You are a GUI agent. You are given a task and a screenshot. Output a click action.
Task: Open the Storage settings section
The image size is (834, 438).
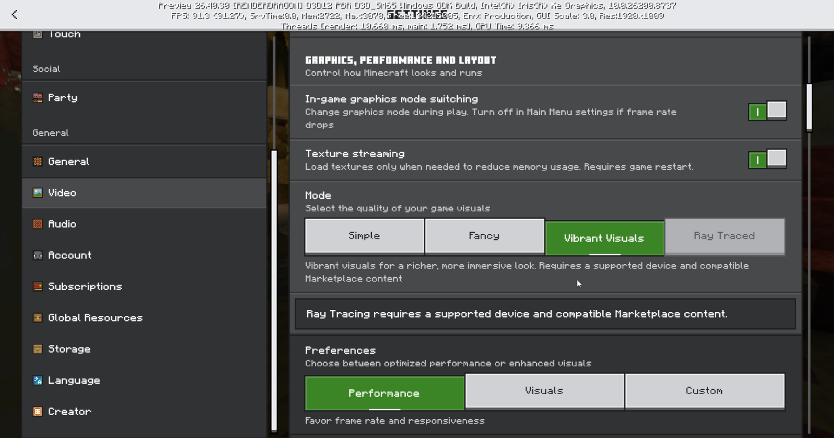click(145, 349)
